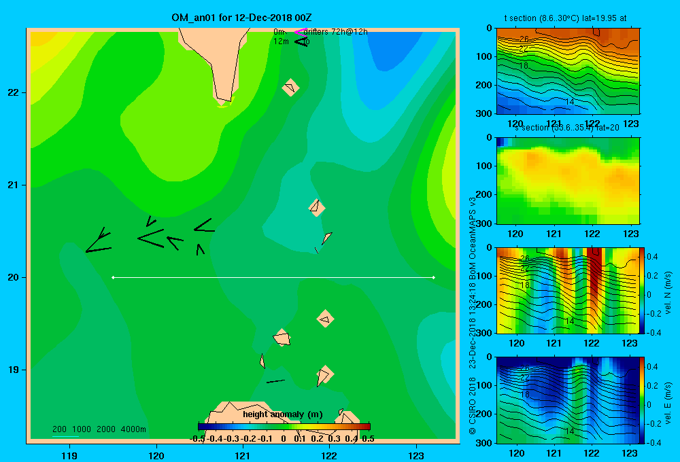Select the map title OM_an01 for 12-Dec-2018 00Z
The image size is (680, 462).
coord(241,18)
